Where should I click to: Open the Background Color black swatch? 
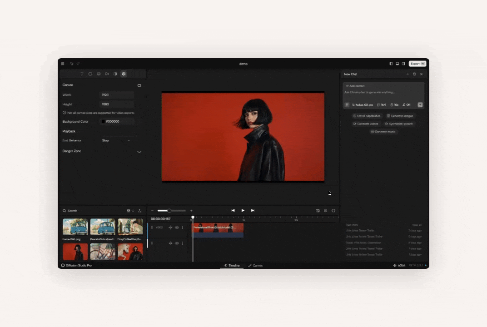point(103,121)
